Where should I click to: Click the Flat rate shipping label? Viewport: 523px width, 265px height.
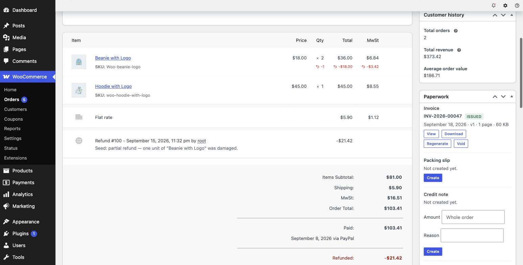[x=104, y=117]
